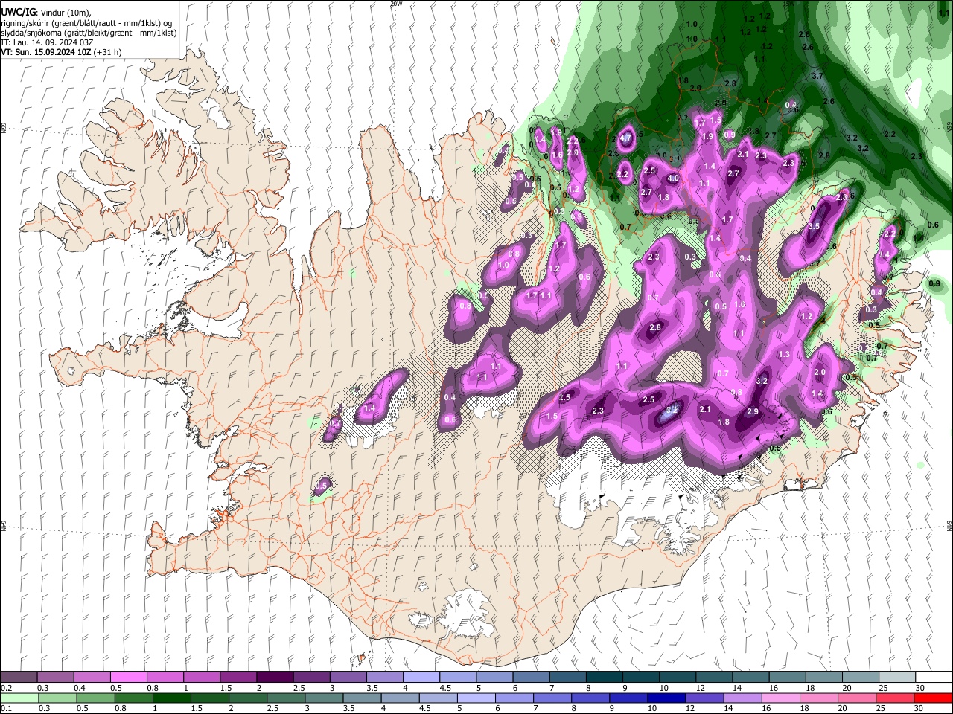The height and width of the screenshot is (714, 953).
Task: Pick the deep blue swatch between 10 and 12 in lower legend
Action: click(666, 698)
